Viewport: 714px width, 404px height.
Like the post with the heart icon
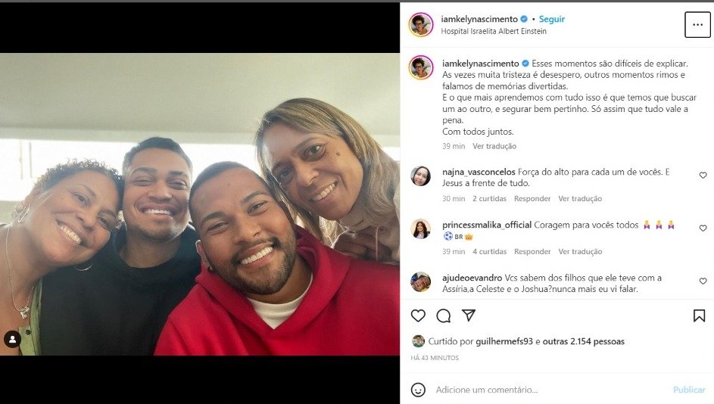point(418,315)
